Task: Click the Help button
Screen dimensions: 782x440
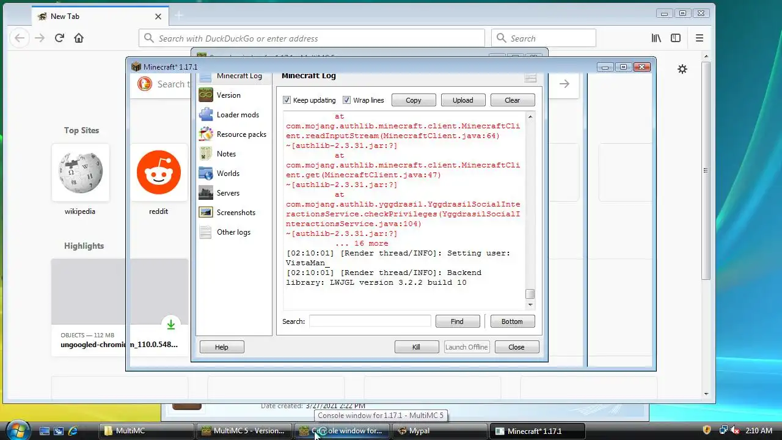Action: click(222, 347)
